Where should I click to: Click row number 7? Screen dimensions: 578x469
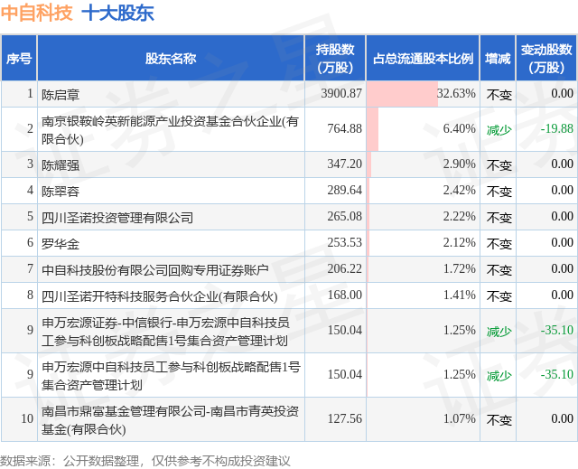coord(30,268)
